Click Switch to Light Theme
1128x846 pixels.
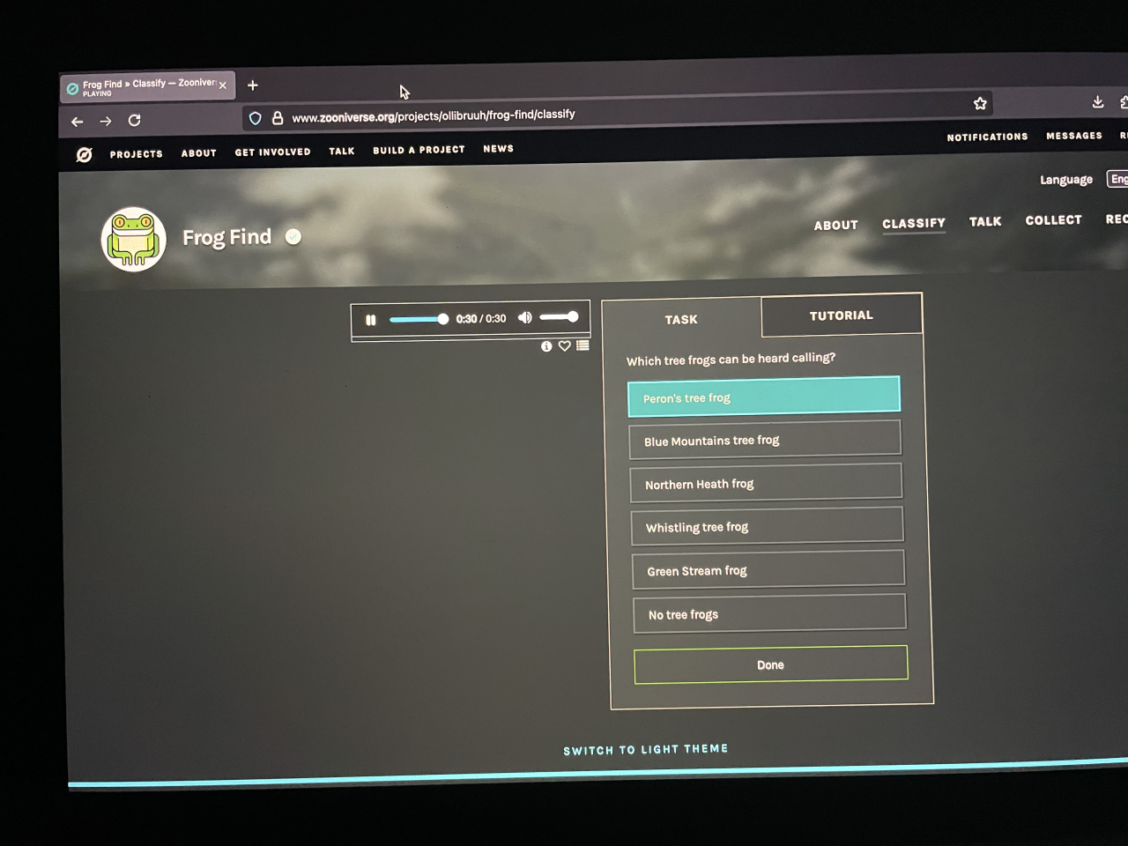pos(646,750)
